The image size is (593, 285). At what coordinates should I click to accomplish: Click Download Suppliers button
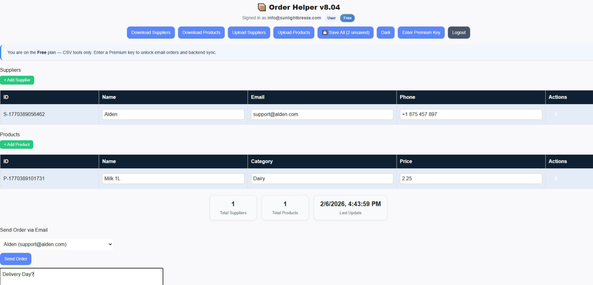tap(151, 33)
